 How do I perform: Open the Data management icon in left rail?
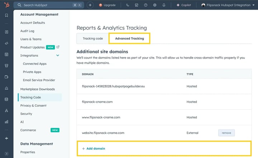pos(6,99)
